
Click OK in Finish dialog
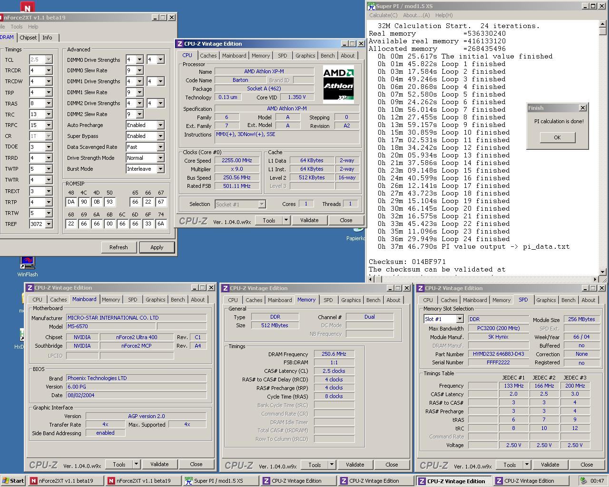click(557, 137)
